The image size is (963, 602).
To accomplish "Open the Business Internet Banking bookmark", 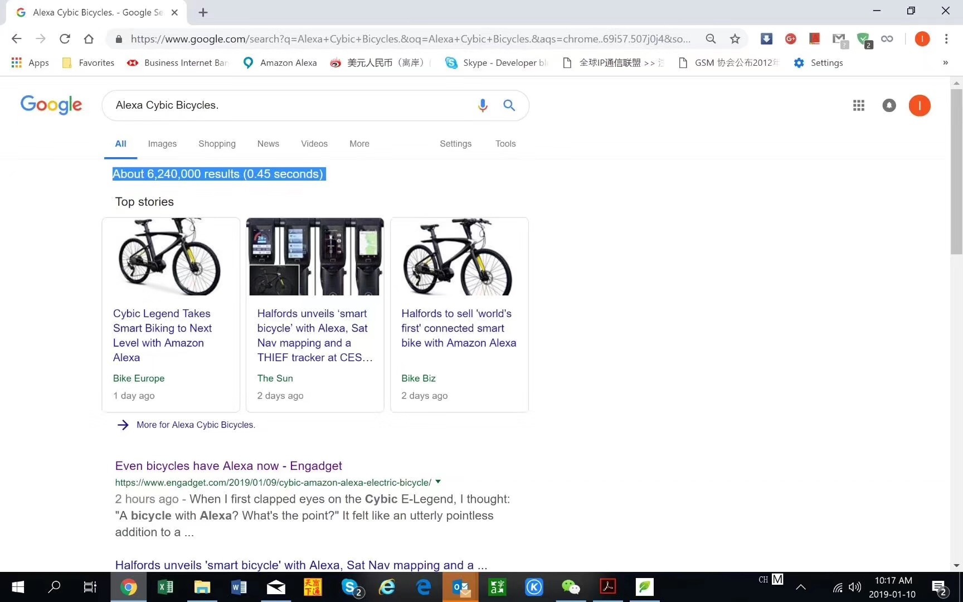I will (178, 62).
